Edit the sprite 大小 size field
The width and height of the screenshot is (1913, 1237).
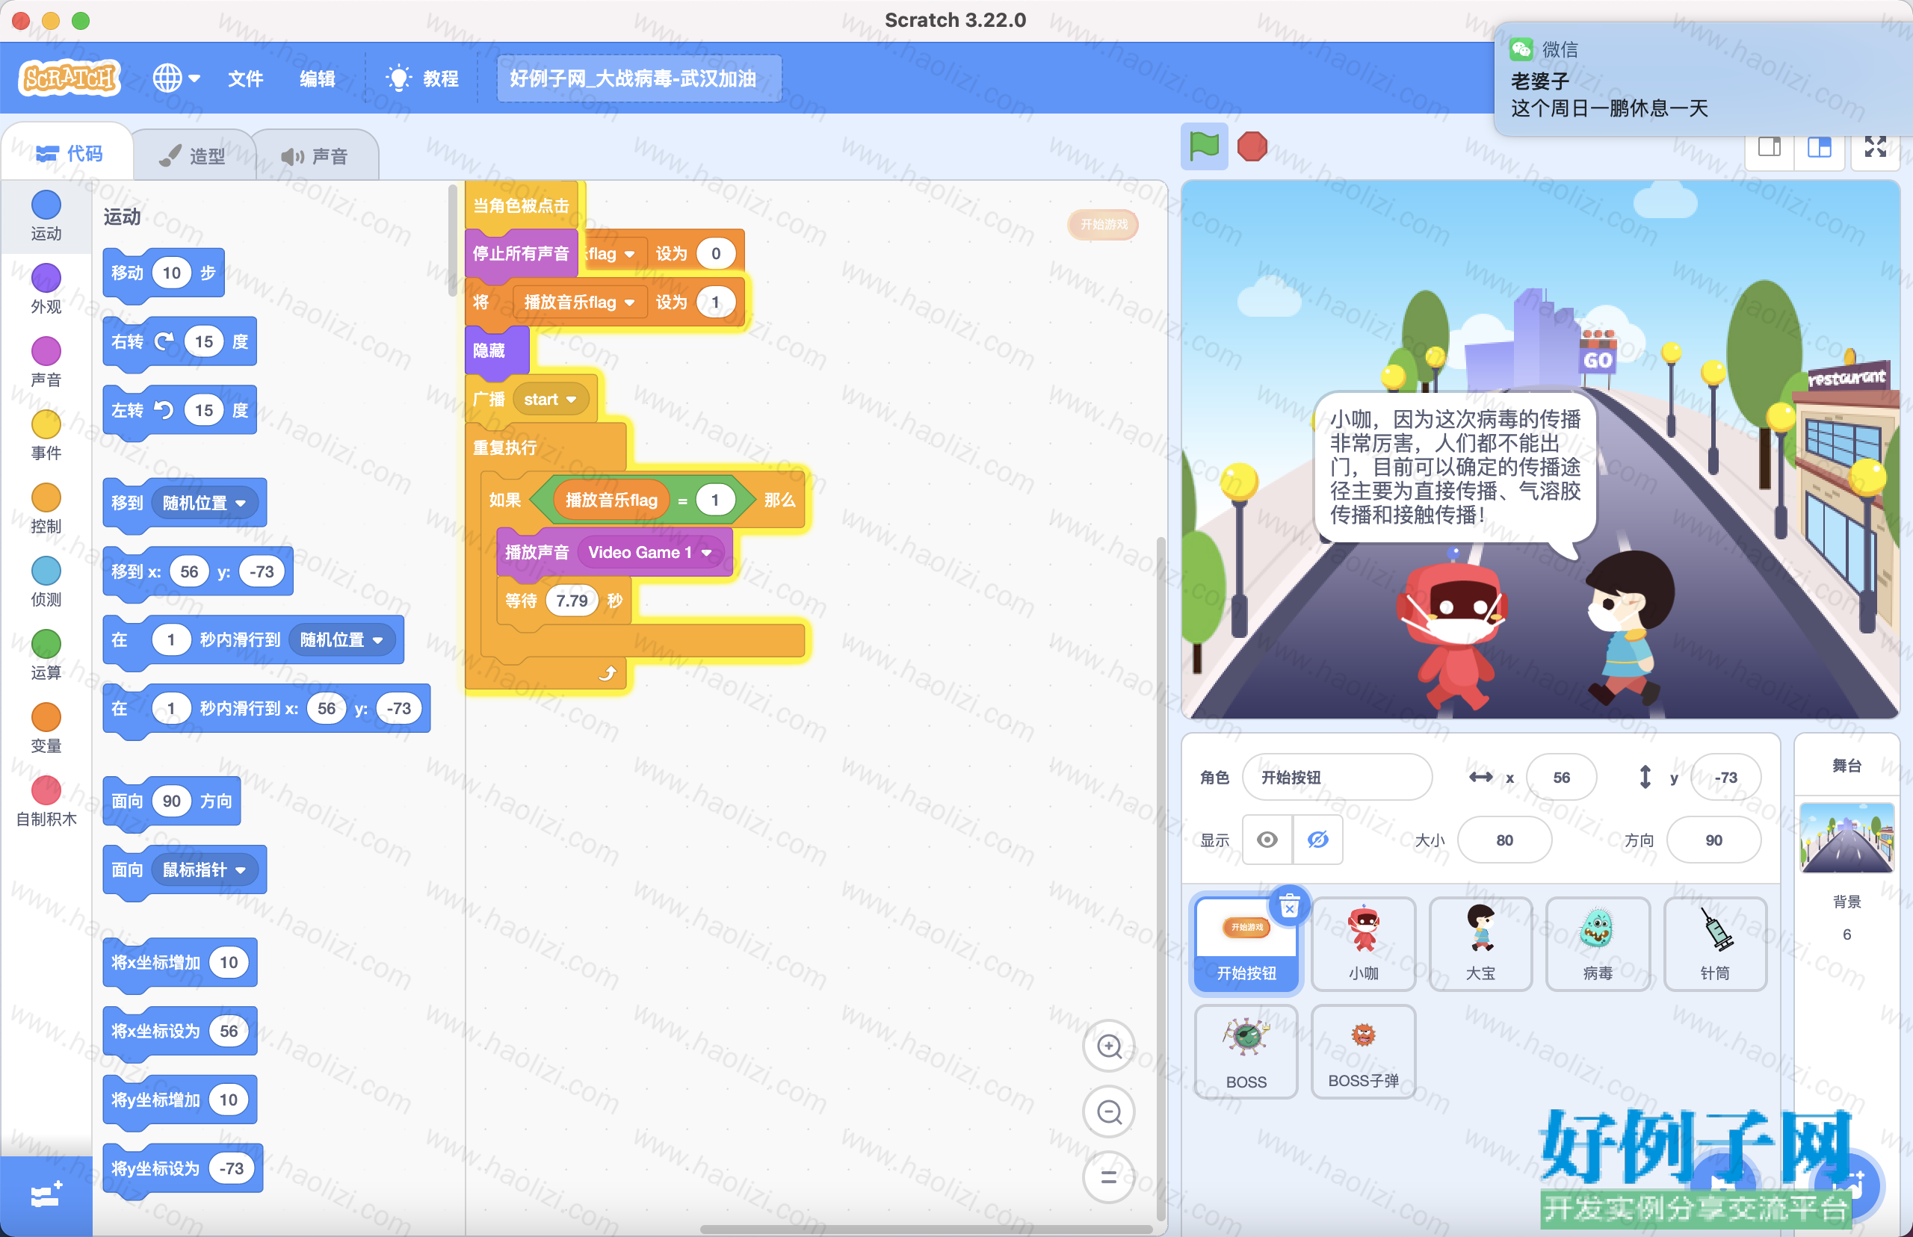click(1504, 840)
